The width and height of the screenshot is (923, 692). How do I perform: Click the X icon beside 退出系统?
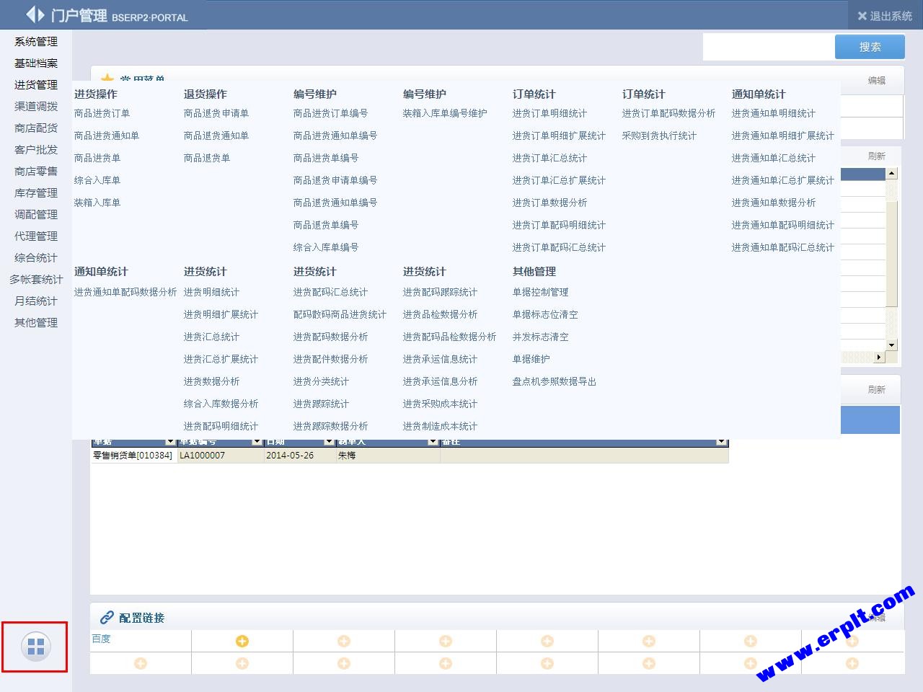click(x=862, y=16)
